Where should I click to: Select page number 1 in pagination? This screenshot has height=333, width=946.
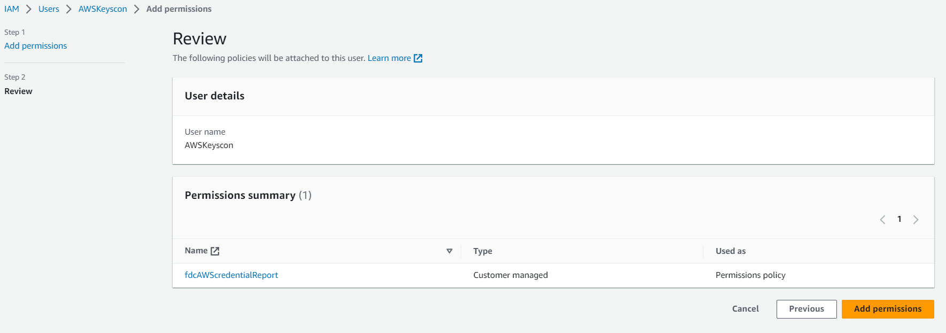coord(899,219)
